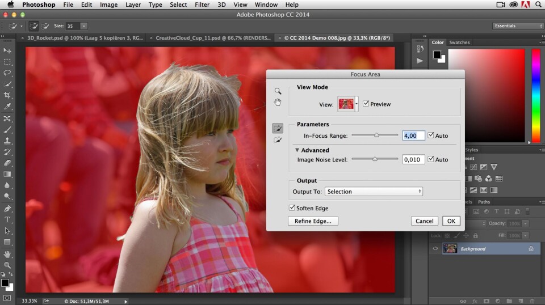545x305 pixels.
Task: Click the hue spectrum strip
Action: click(x=536, y=95)
